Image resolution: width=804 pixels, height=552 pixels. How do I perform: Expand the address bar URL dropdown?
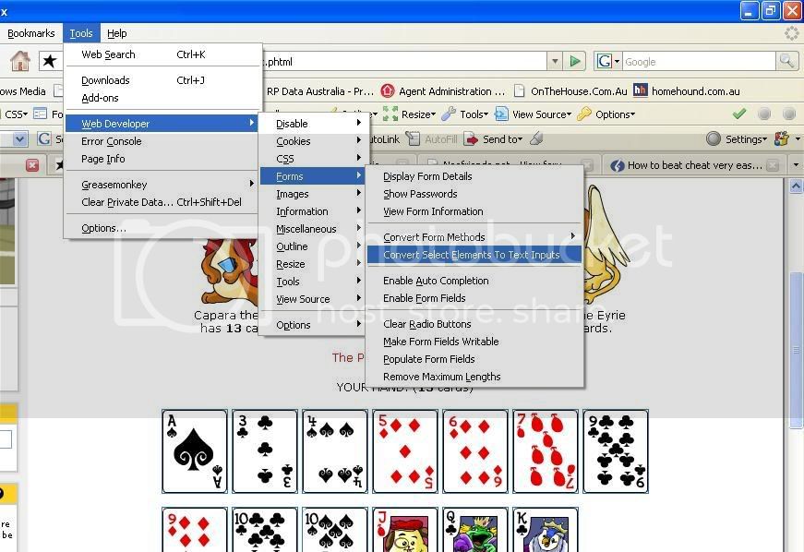pyautogui.click(x=554, y=62)
